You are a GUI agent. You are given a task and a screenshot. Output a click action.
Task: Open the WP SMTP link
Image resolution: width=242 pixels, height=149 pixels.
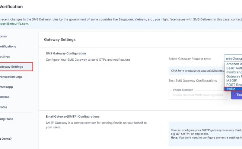[x=182, y=134]
